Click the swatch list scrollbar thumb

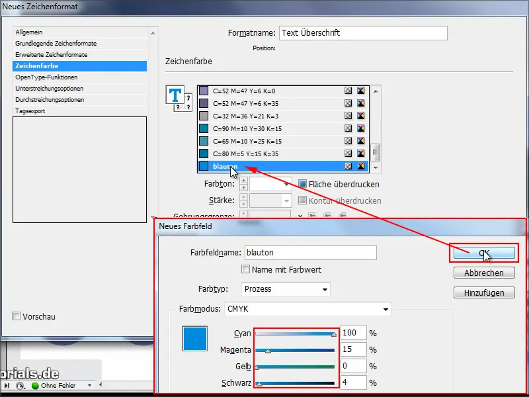pyautogui.click(x=375, y=152)
